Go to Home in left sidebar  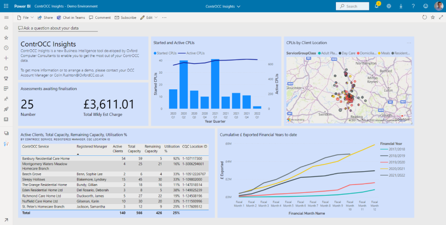[x=6, y=27]
